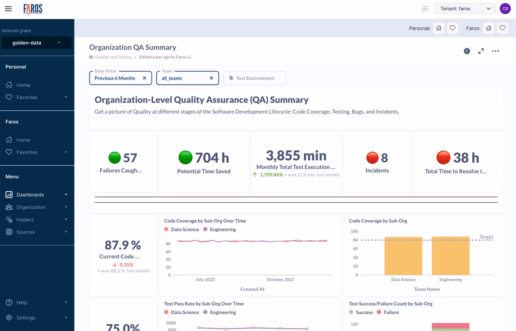Screen dimensions: 516x331
Task: Open the Quality and Testing folder link
Action: tap(113, 57)
